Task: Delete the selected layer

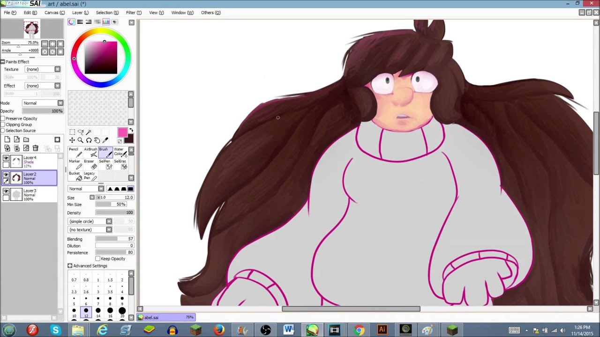Action: click(36, 148)
